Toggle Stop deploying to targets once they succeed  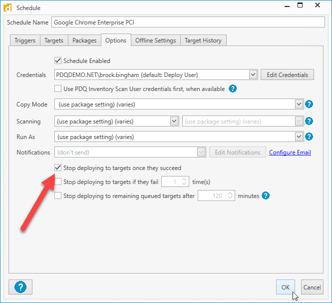point(58,167)
